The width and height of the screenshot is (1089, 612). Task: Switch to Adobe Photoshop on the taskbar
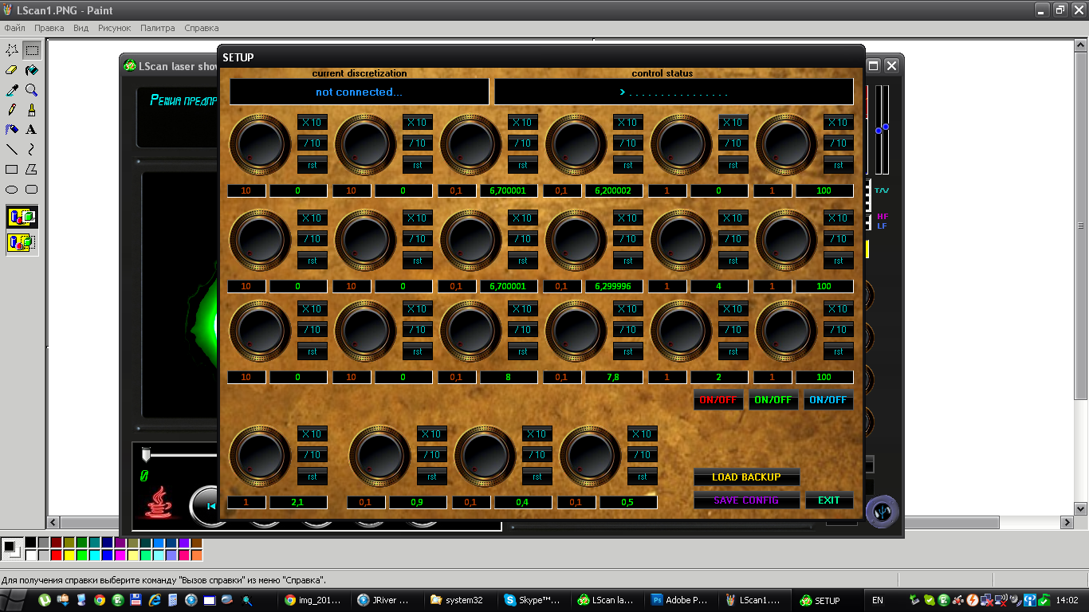coord(679,600)
